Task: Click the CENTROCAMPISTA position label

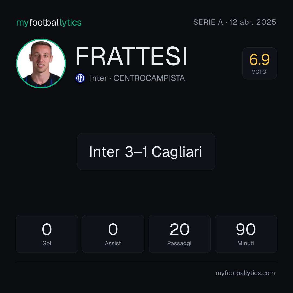Action: [149, 78]
